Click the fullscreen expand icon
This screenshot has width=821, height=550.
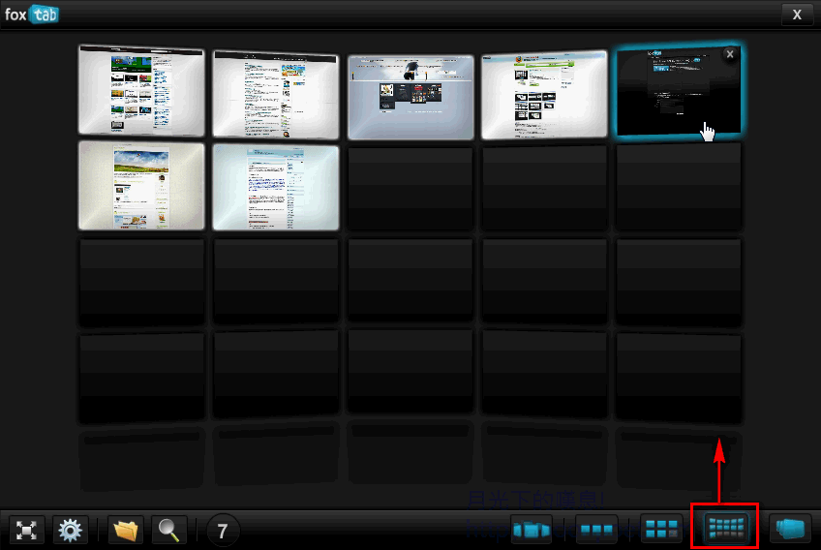pyautogui.click(x=26, y=531)
